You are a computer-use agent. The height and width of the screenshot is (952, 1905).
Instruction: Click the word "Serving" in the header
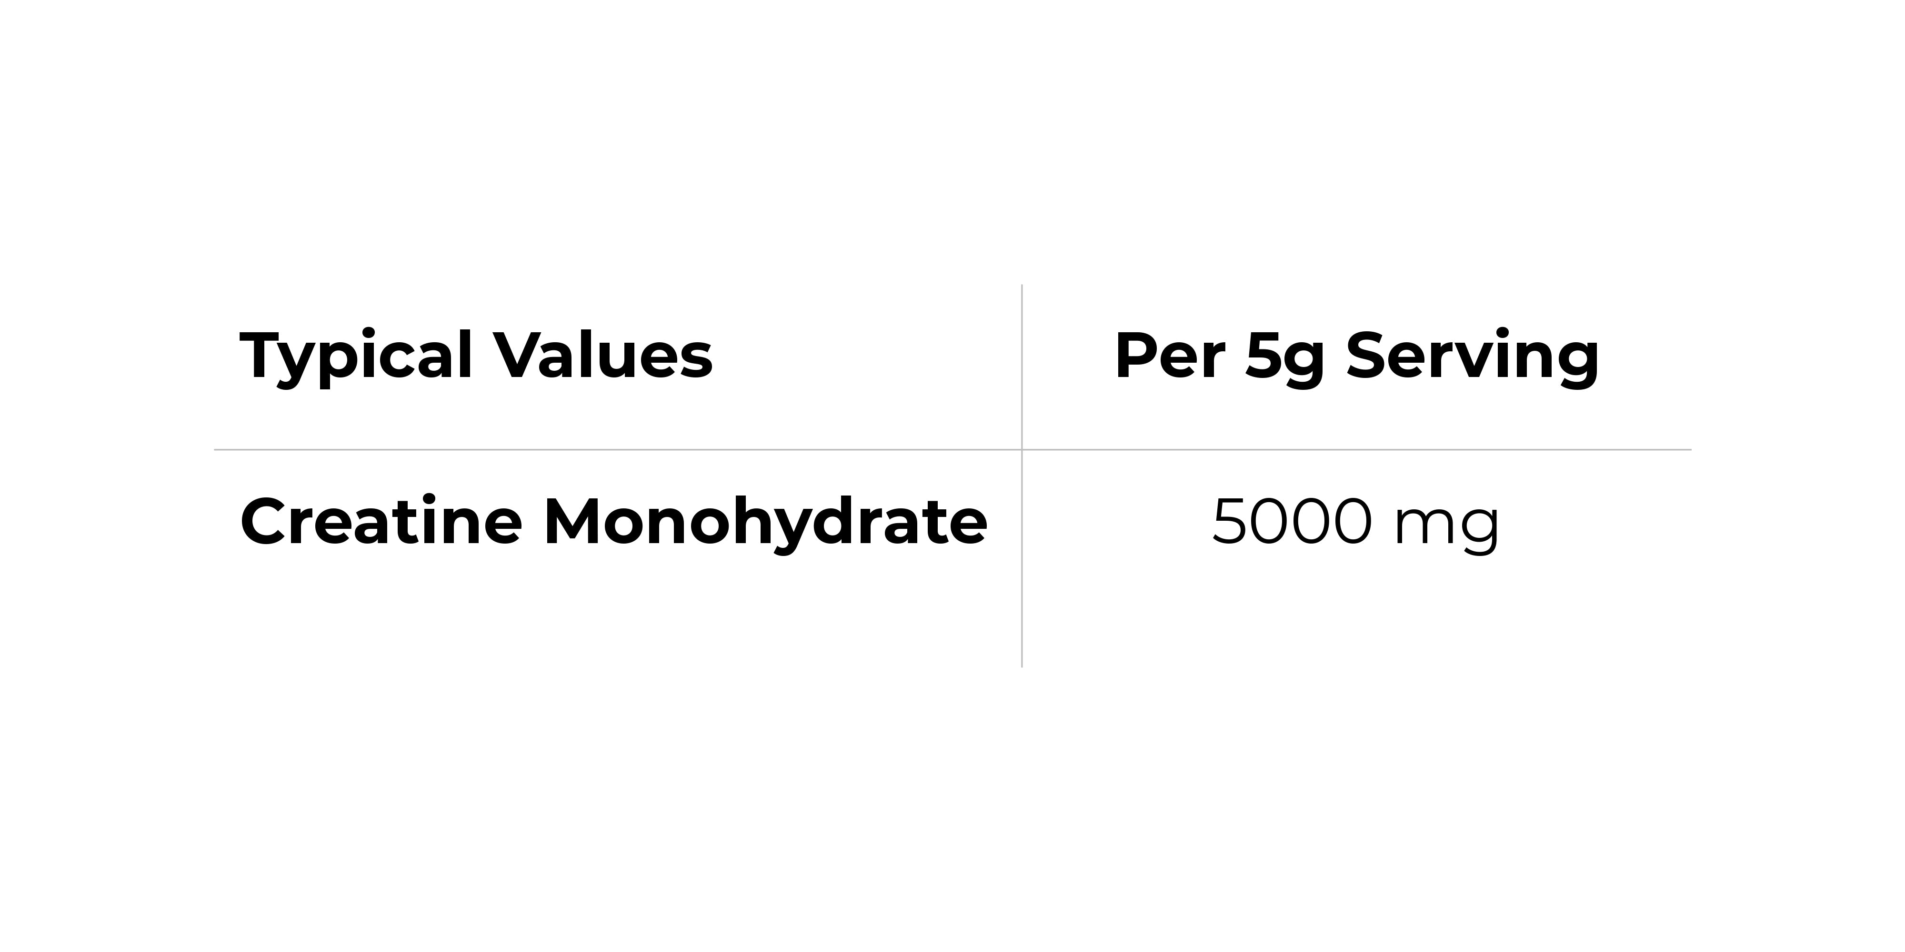point(1473,356)
